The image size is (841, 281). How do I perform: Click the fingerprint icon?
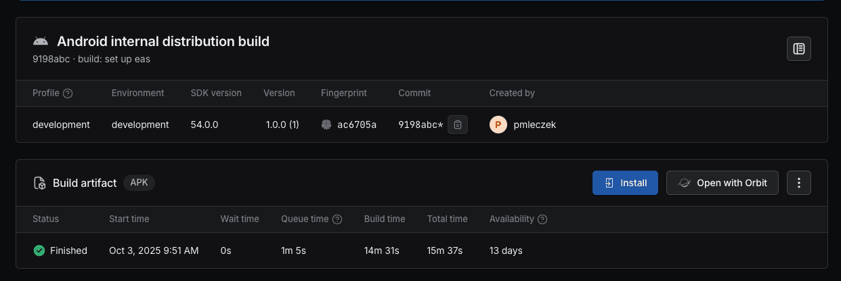pyautogui.click(x=326, y=125)
